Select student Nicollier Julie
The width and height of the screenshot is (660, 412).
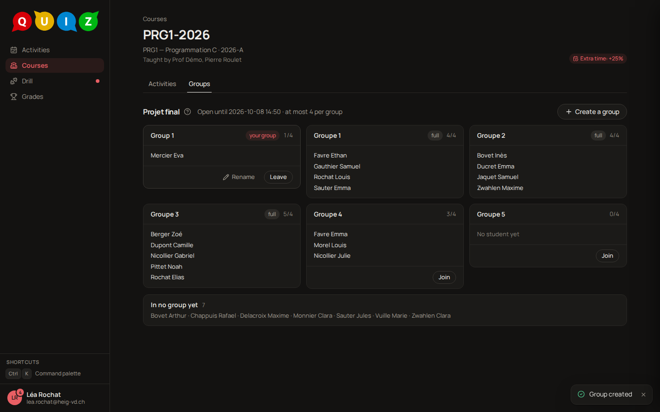pyautogui.click(x=332, y=256)
